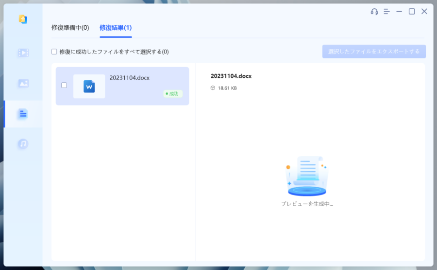Minimize the repair application window
Viewport: 437px width, 270px height.
[399, 12]
